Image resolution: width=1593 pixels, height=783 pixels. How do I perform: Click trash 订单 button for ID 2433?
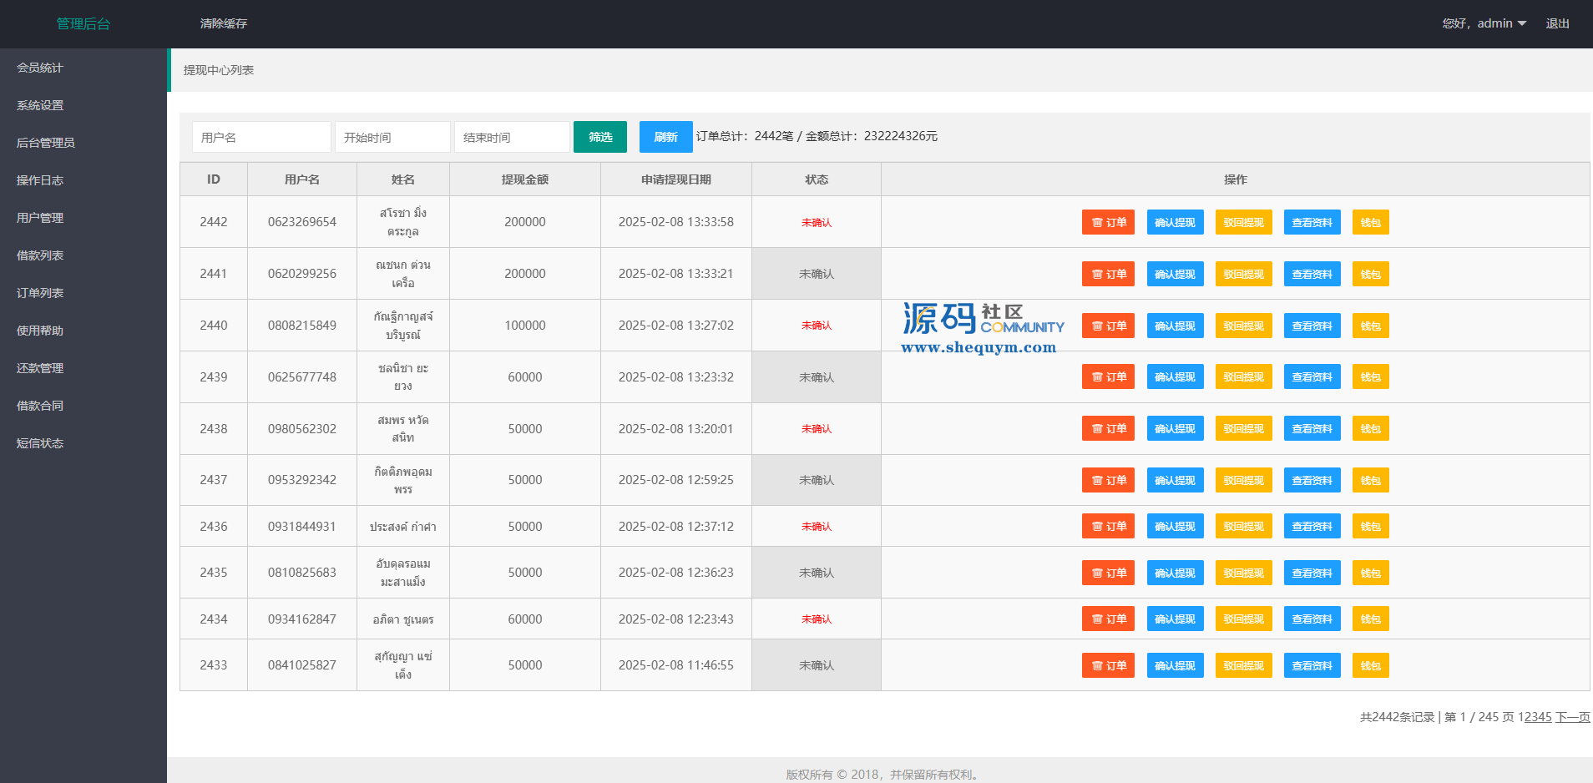pos(1108,665)
